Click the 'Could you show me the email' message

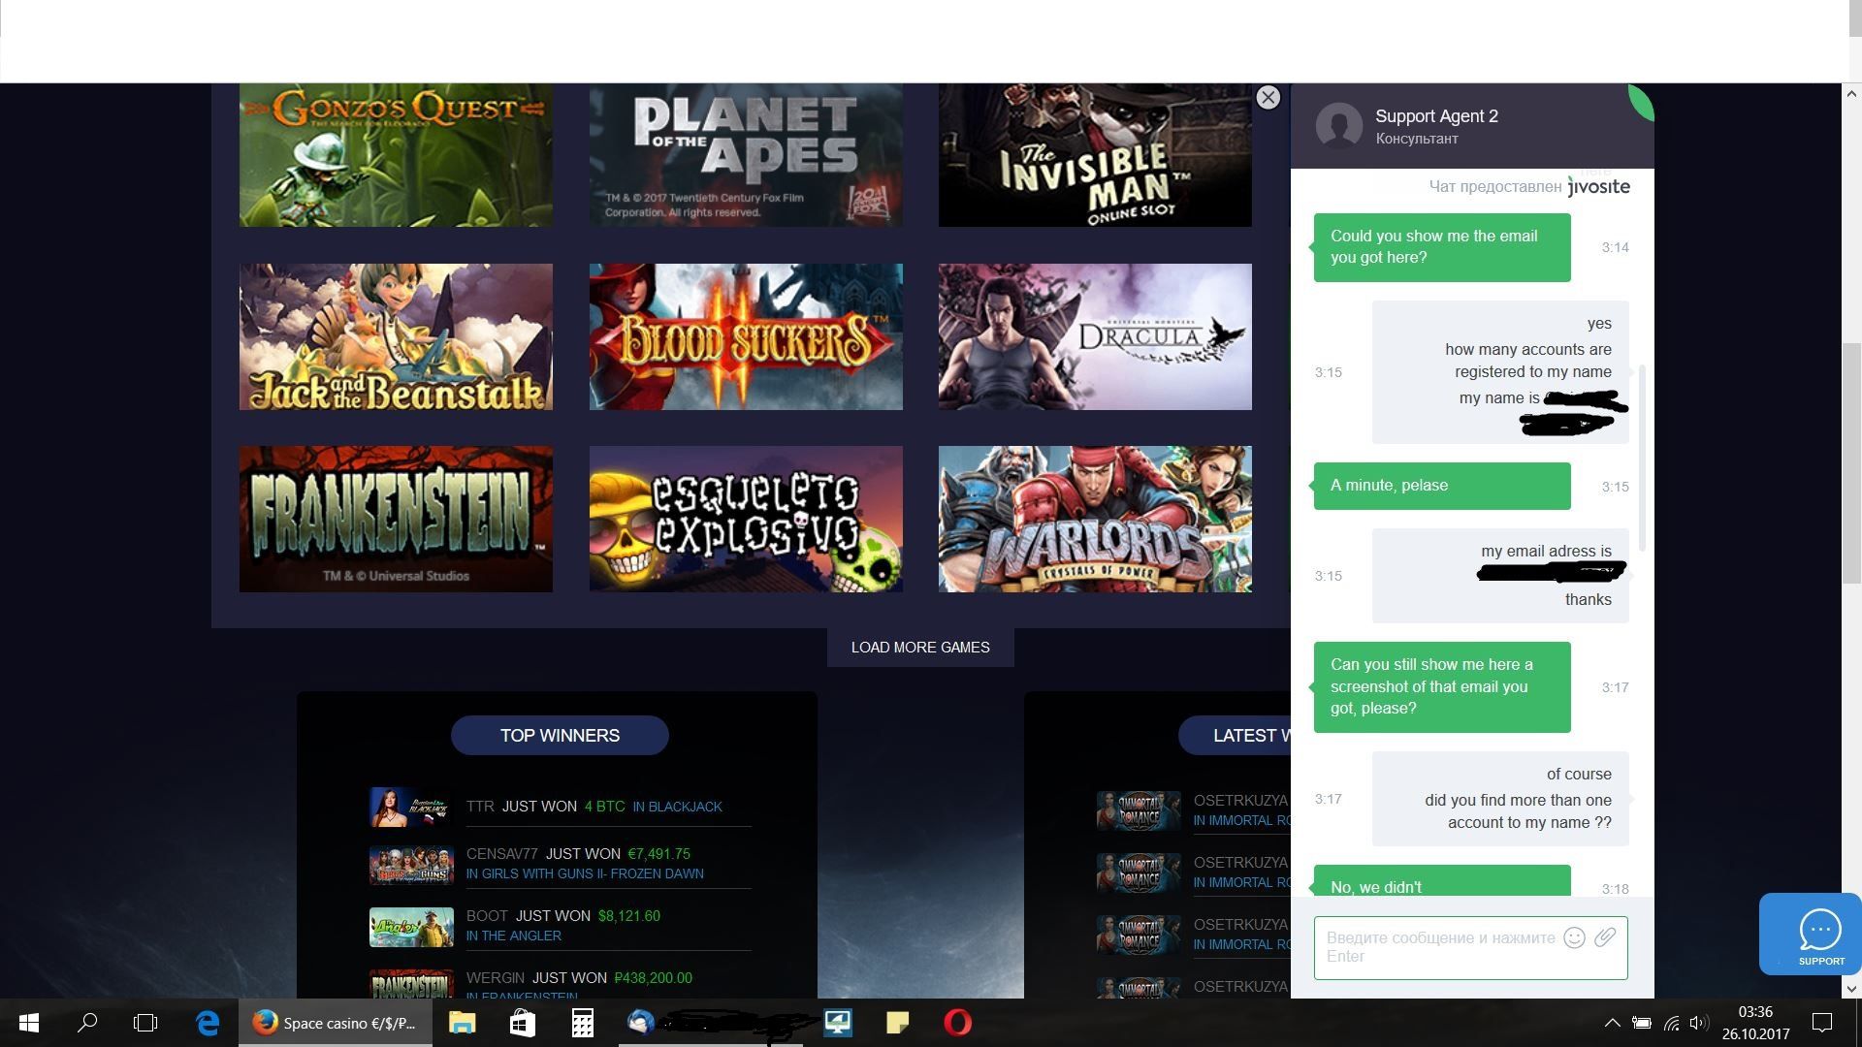(x=1442, y=247)
